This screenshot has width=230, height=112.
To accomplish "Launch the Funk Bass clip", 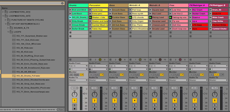I will (110, 14).
